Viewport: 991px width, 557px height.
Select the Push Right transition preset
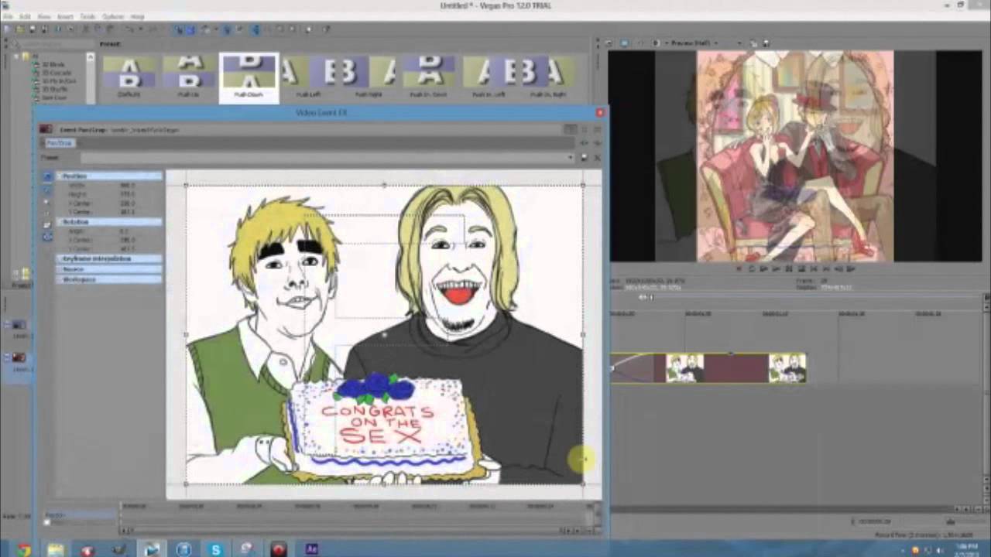tap(369, 77)
